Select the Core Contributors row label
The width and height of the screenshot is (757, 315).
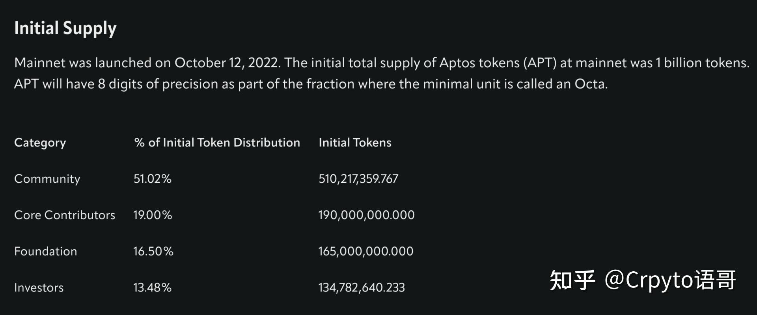click(65, 215)
